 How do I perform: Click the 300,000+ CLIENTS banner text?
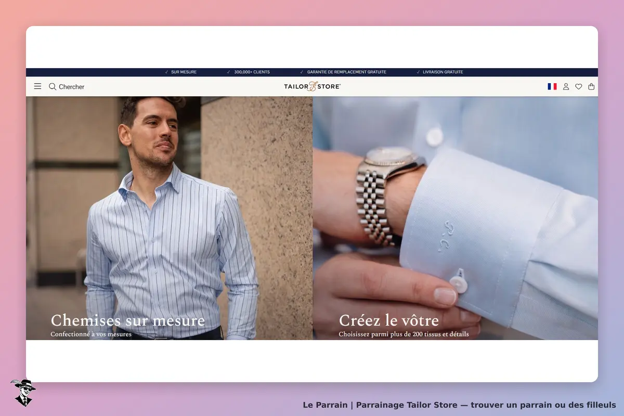[252, 72]
